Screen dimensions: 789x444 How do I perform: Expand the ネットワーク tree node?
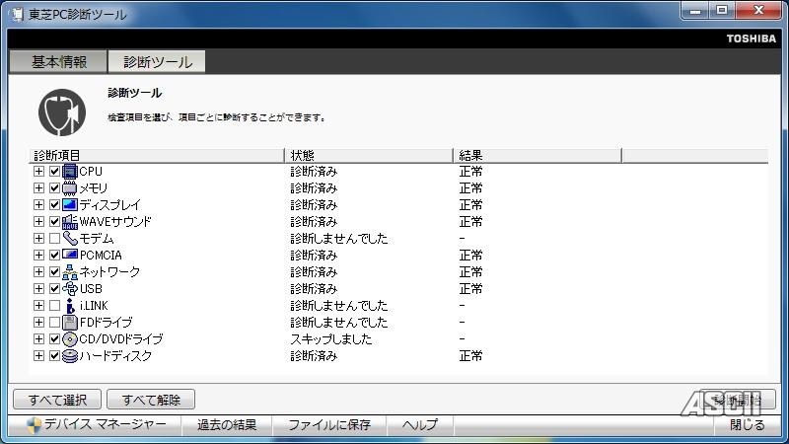(38, 272)
